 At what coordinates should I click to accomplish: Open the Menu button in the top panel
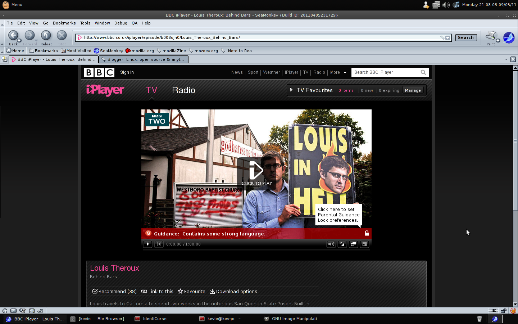pyautogui.click(x=12, y=5)
